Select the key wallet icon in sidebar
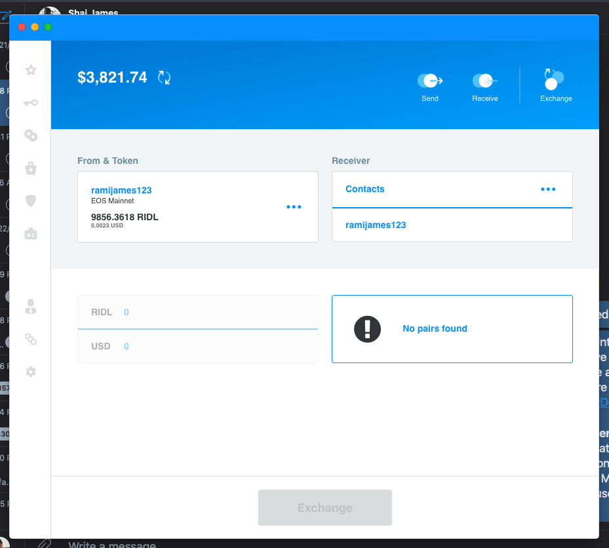This screenshot has width=609, height=548. point(30,103)
